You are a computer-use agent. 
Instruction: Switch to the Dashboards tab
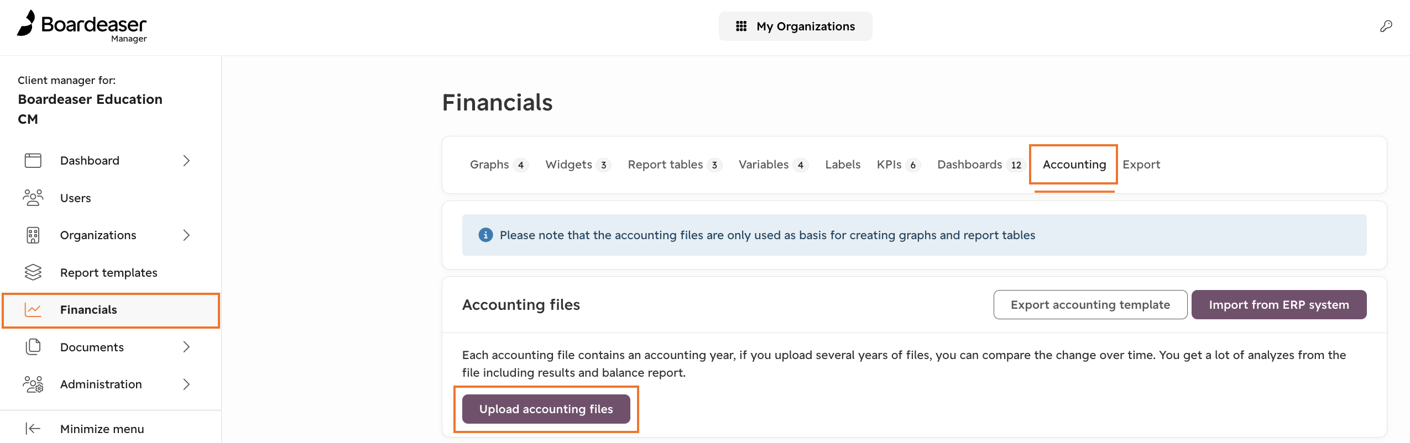(x=982, y=165)
